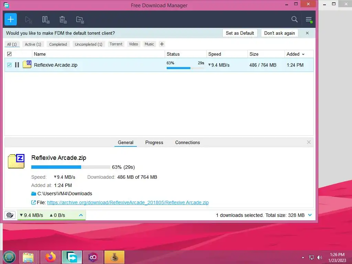Open purple infinity app on taskbar
The width and height of the screenshot is (352, 264).
click(93, 257)
